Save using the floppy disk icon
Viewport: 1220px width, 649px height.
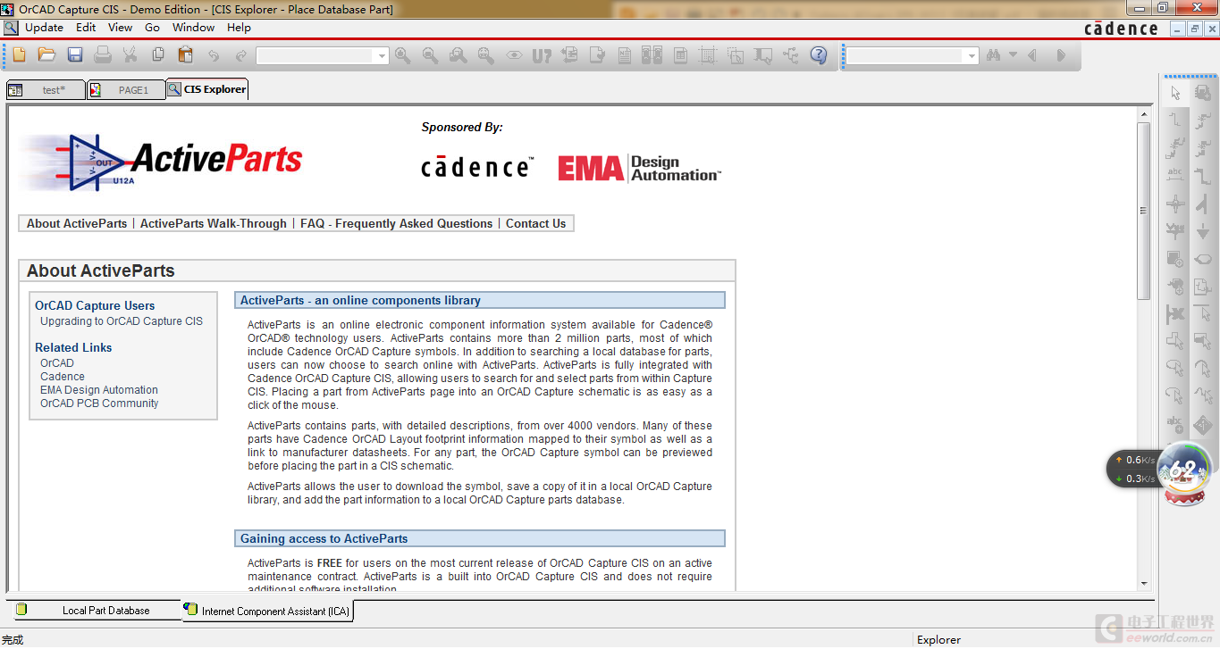[75, 55]
